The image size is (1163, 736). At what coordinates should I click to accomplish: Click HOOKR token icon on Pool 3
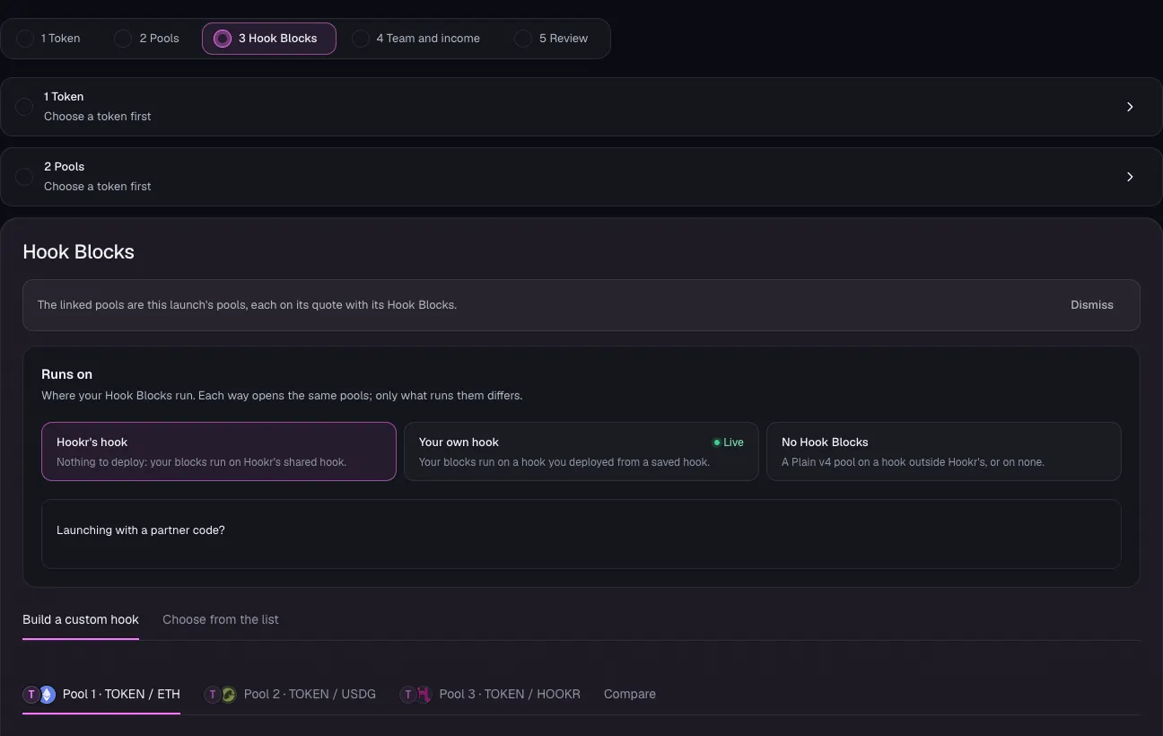[x=424, y=695]
